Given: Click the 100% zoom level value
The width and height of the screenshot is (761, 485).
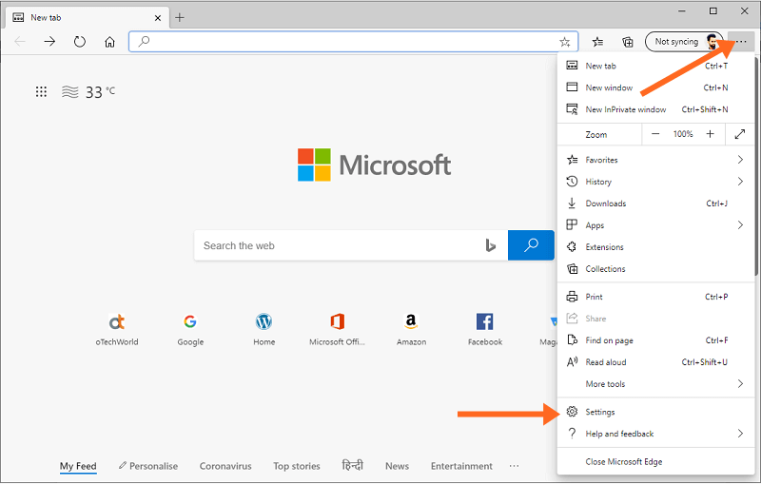Looking at the screenshot, I should 682,134.
